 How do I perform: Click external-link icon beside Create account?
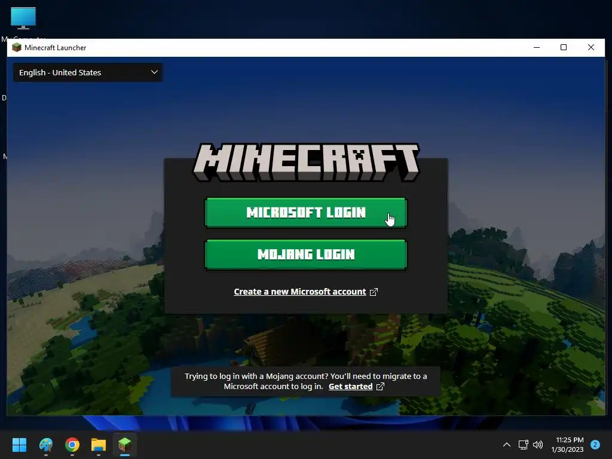pos(374,292)
